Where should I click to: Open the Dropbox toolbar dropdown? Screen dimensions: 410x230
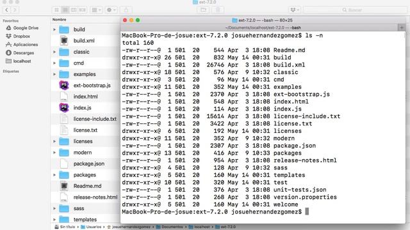(295, 10)
